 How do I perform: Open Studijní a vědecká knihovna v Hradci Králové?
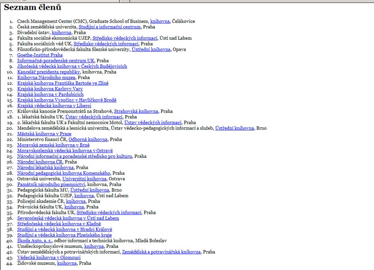click(x=65, y=230)
